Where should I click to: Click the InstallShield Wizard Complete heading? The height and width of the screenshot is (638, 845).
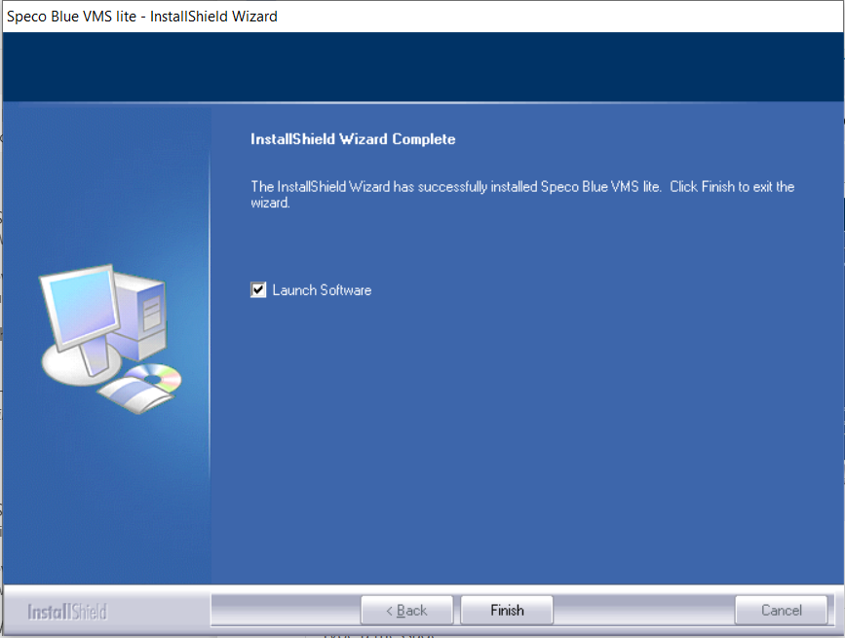pyautogui.click(x=353, y=139)
